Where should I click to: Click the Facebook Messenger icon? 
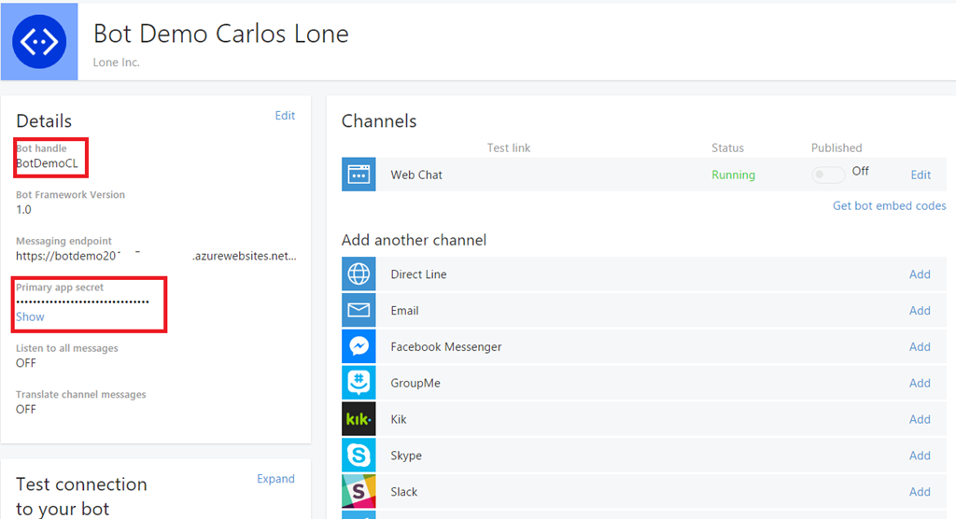point(358,346)
